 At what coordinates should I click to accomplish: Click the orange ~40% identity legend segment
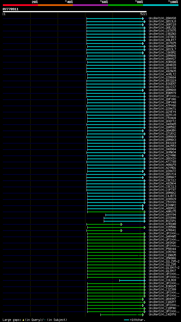click(55, 5)
